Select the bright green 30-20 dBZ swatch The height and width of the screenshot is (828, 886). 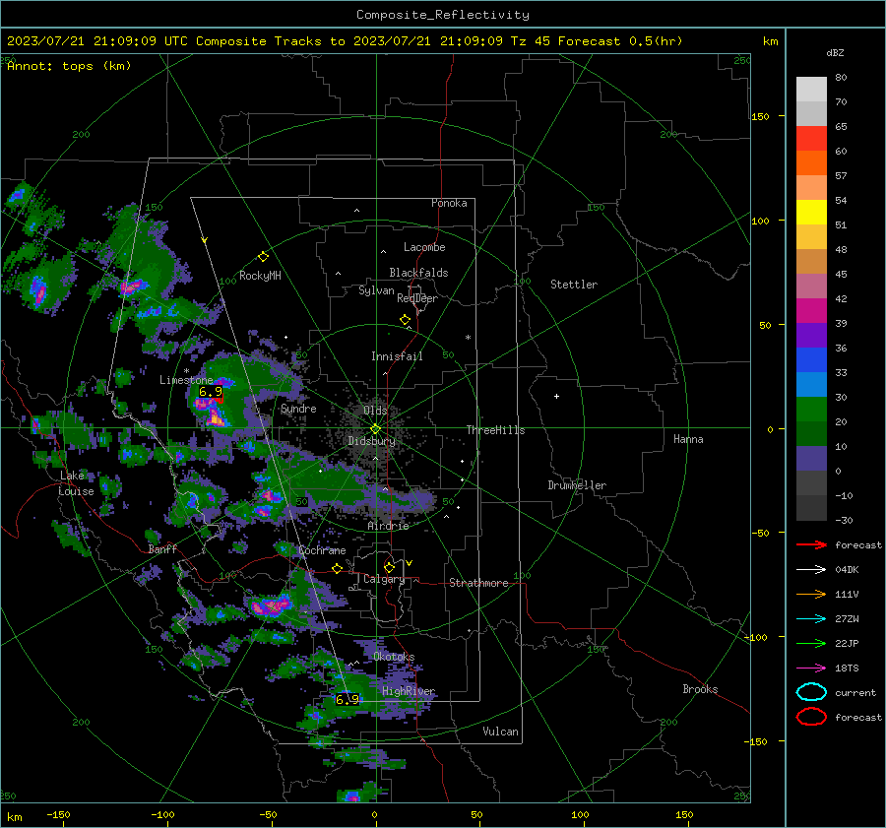point(811,410)
